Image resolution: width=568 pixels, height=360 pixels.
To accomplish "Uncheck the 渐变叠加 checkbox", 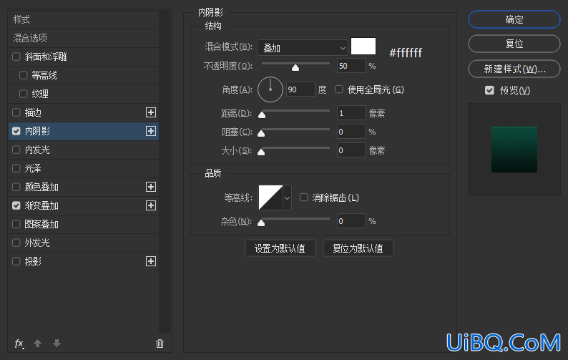I will tap(16, 205).
